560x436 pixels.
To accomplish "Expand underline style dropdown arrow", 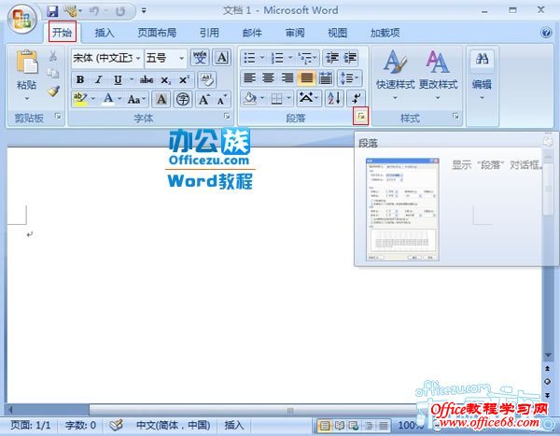I will coord(132,79).
